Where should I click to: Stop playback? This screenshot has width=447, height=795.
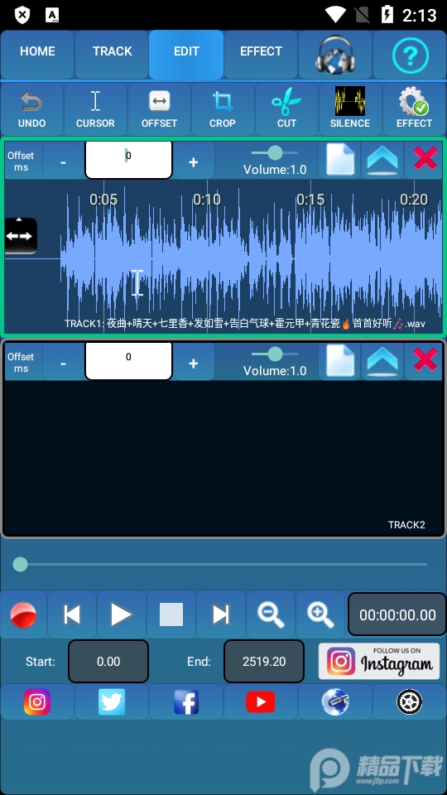click(x=171, y=614)
